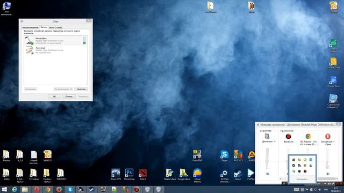
Task: Click the Bandicam icon in Volume Mixer
Action: [x=288, y=136]
